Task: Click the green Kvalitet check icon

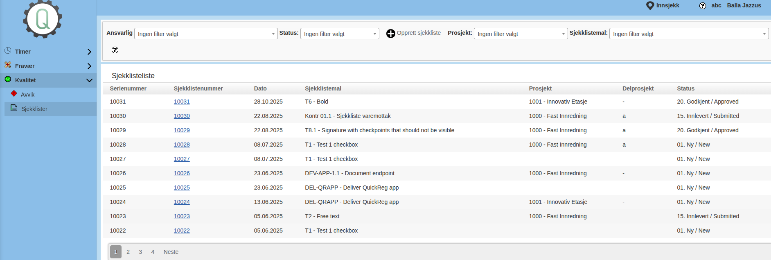Action: (x=8, y=79)
